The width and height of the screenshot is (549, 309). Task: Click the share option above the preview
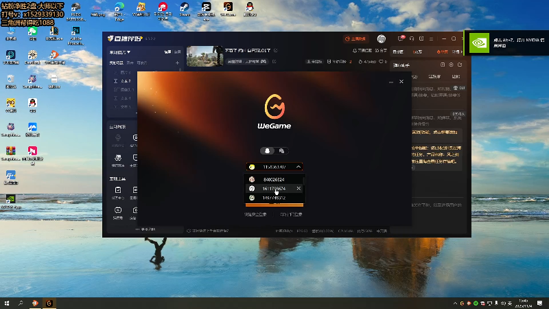(x=381, y=51)
